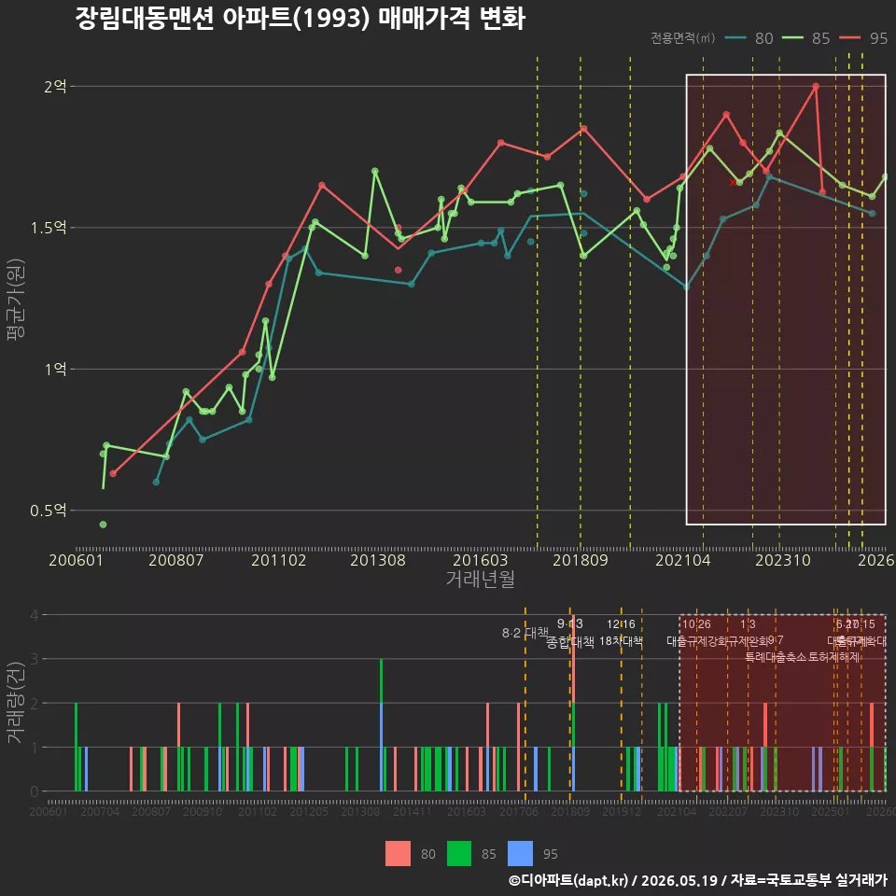Image resolution: width=896 pixels, height=896 pixels.
Task: Click the salmon 80 bar legend swatch
Action: tap(398, 854)
